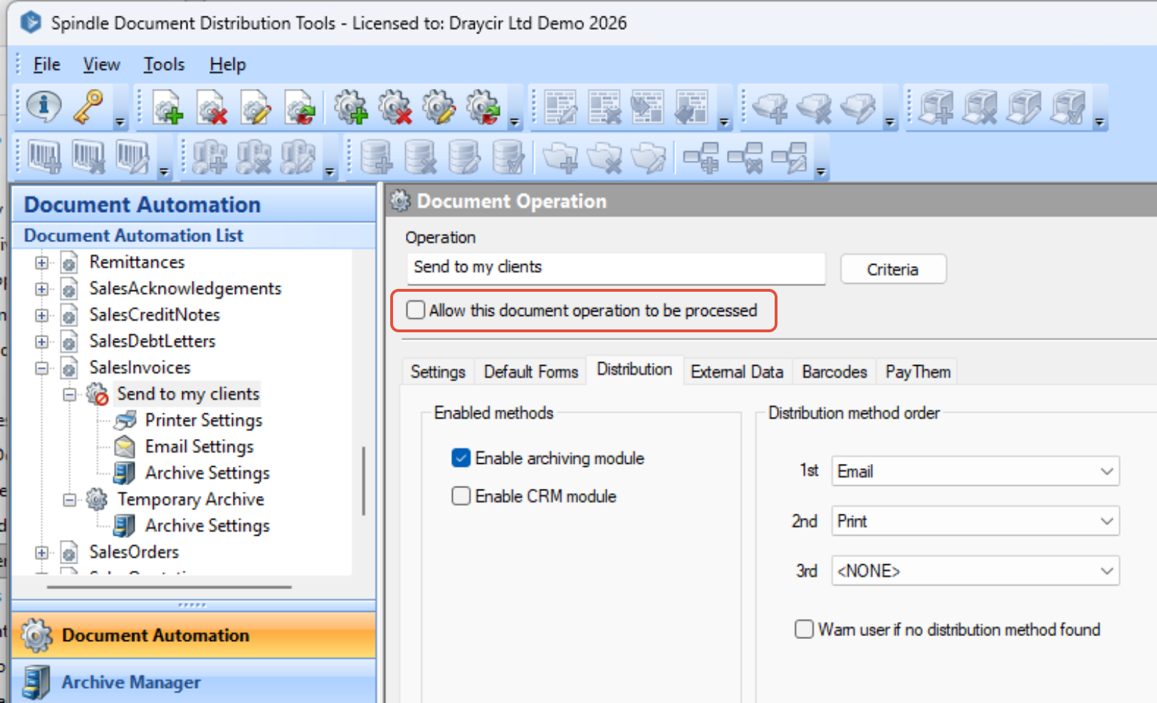This screenshot has height=703, width=1157.
Task: Collapse the SalesInvoices tree node
Action: click(x=42, y=368)
